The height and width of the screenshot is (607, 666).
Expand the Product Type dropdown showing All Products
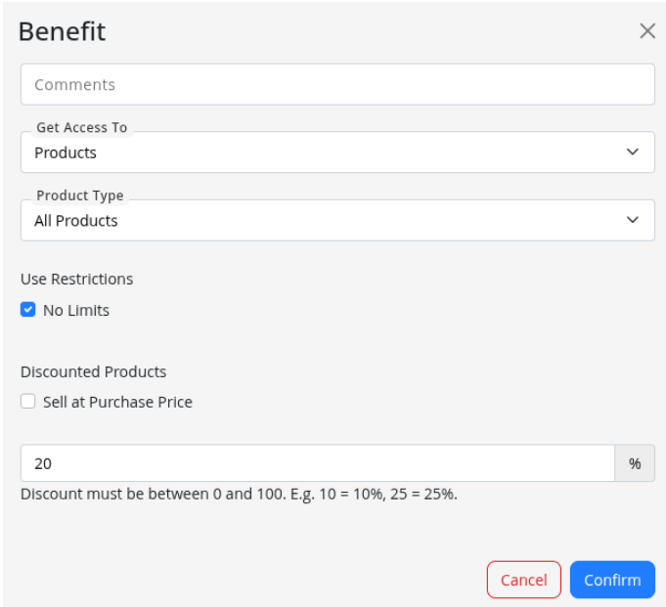[x=323, y=221]
